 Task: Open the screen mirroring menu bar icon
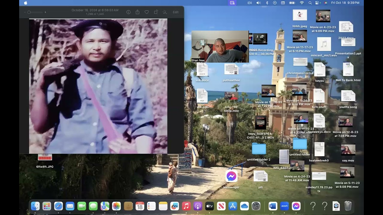coord(232,3)
